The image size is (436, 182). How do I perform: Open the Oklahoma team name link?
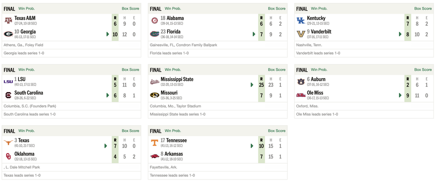point(24,154)
